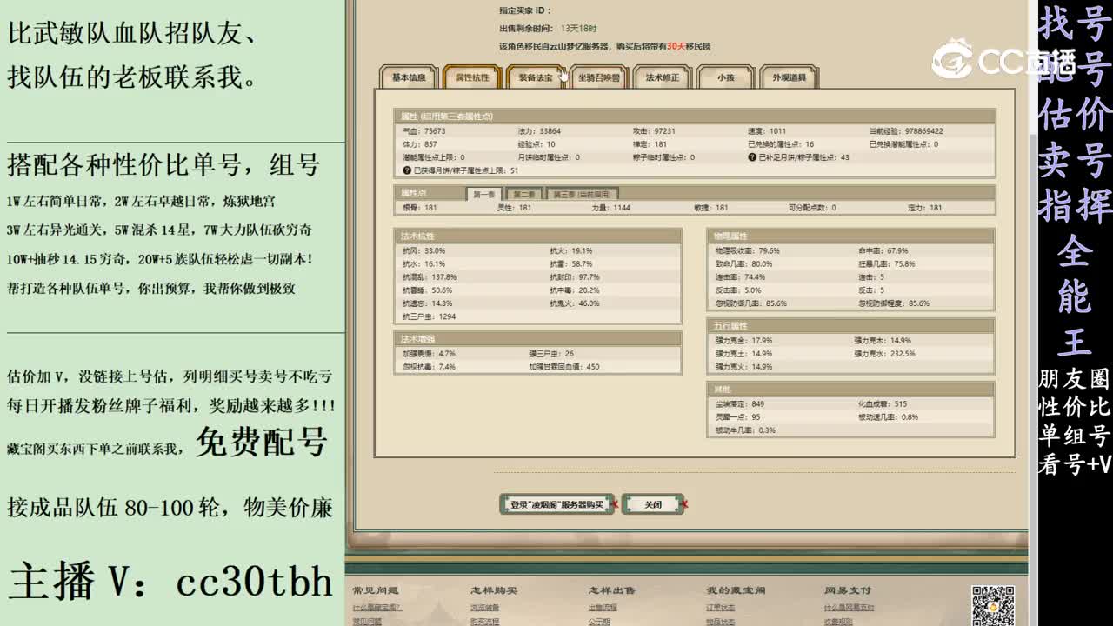Click the help icon beside 已补足月饼/粽子属性点
Viewport: 1113px width, 626px height.
(752, 157)
